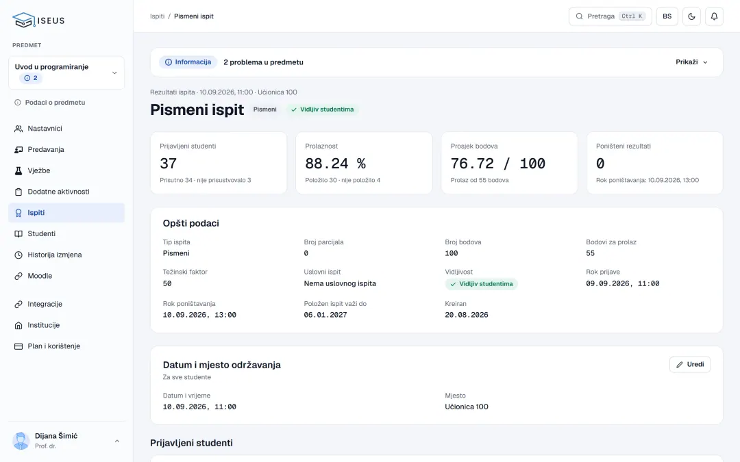This screenshot has width=740, height=462.
Task: Click the Ispiti award ribbon icon
Action: pyautogui.click(x=18, y=213)
